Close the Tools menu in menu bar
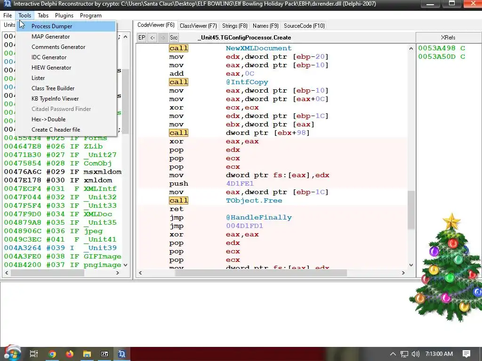 coord(24,16)
